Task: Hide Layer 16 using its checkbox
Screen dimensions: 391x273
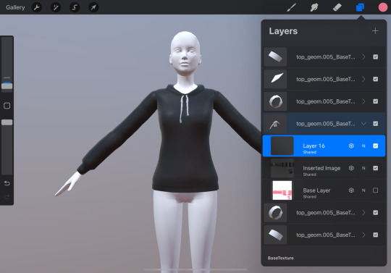Action: [375, 146]
